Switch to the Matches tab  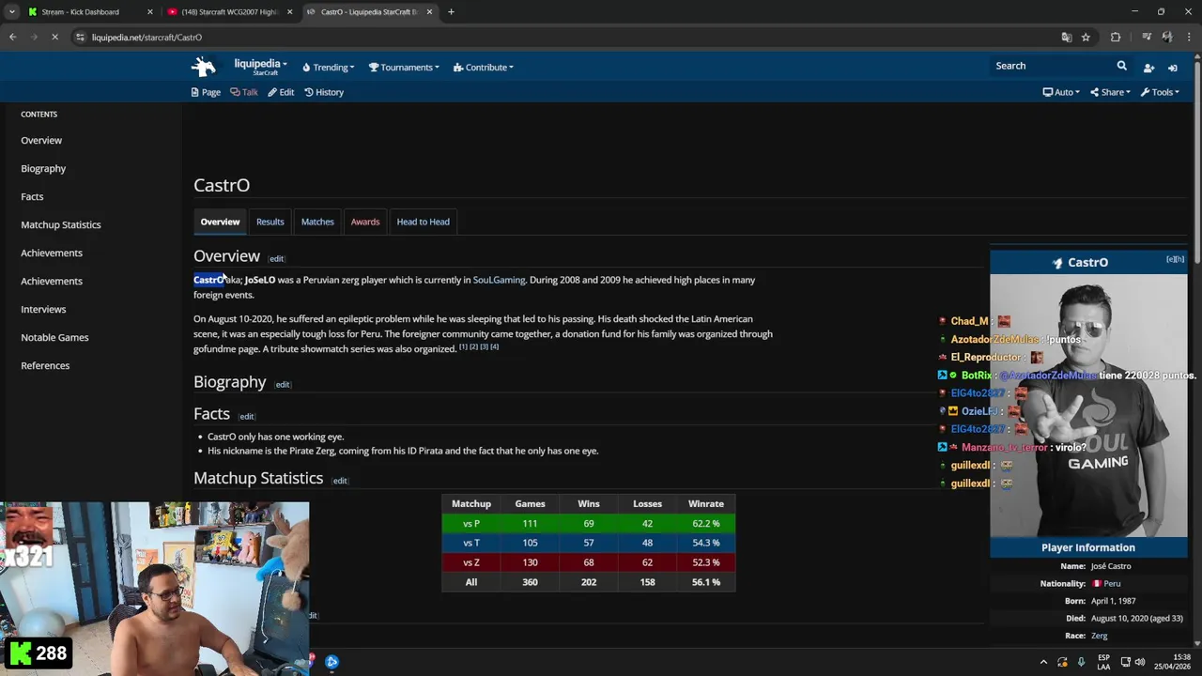[317, 222]
